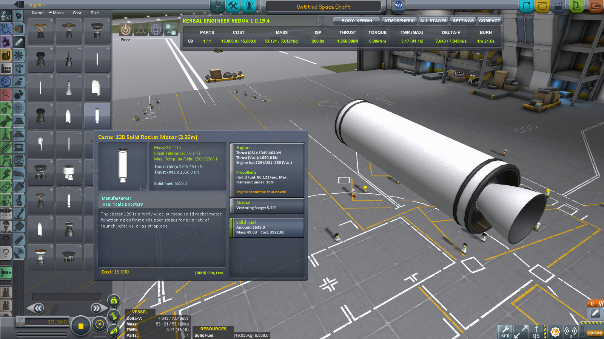
Task: Open the Squad manufacturer category
Action: [6, 226]
